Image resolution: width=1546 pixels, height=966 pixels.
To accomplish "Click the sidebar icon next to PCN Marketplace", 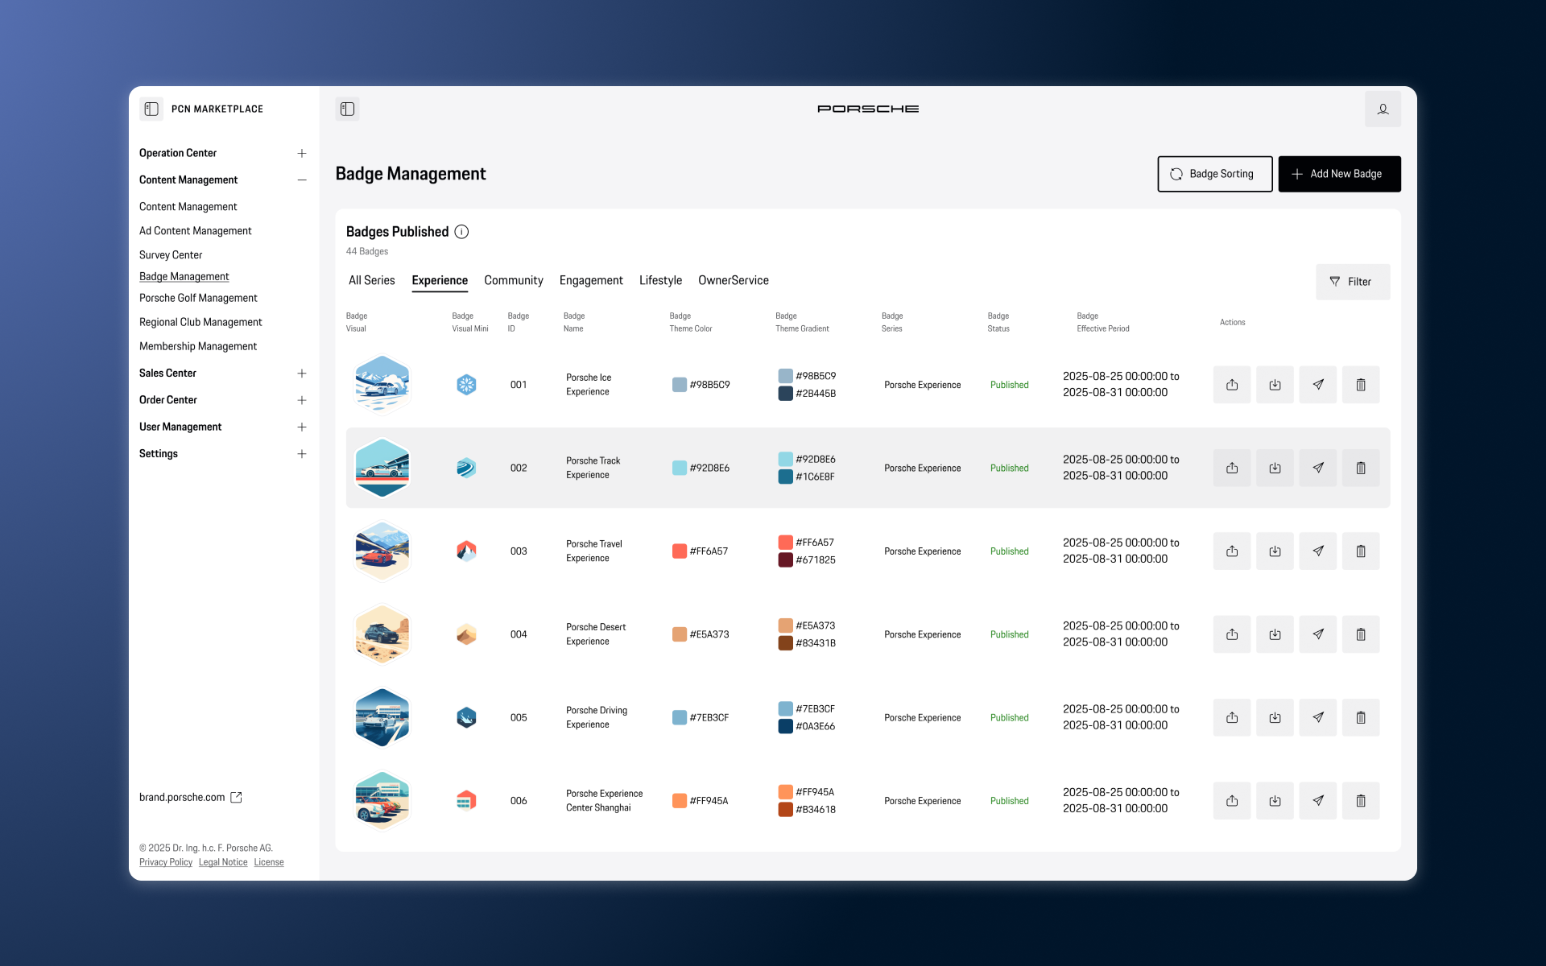I will (151, 109).
